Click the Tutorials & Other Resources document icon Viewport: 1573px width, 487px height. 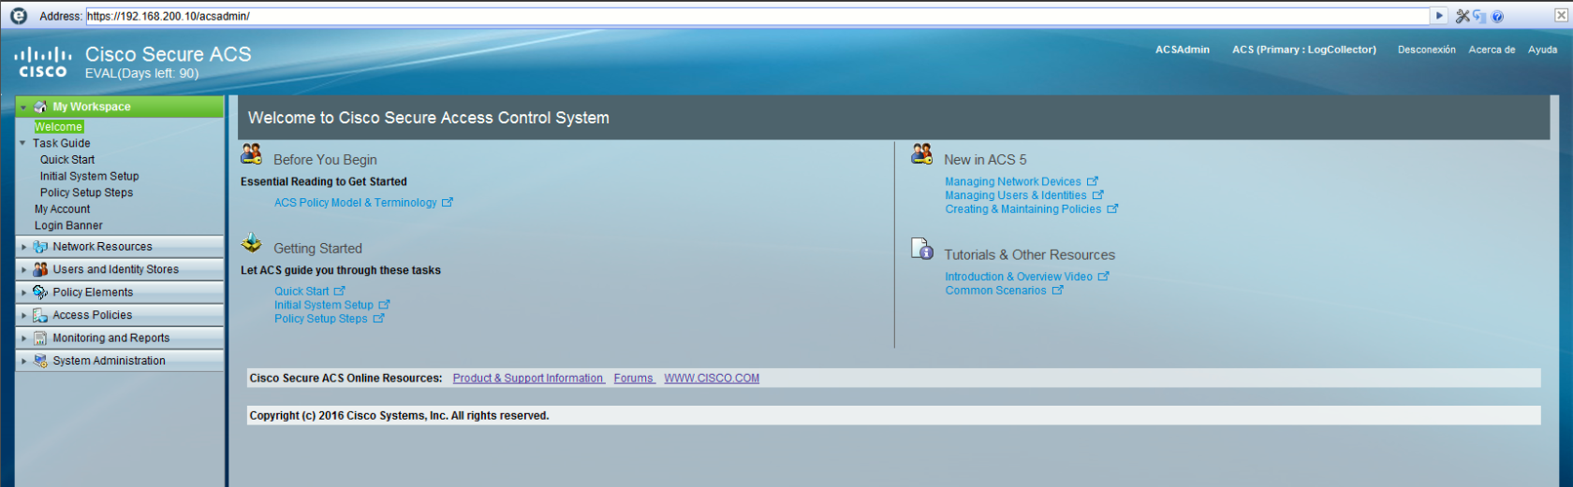point(922,249)
